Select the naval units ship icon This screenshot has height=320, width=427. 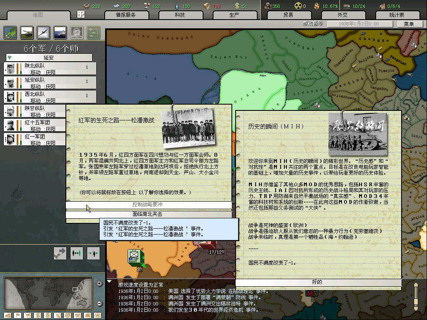click(60, 32)
